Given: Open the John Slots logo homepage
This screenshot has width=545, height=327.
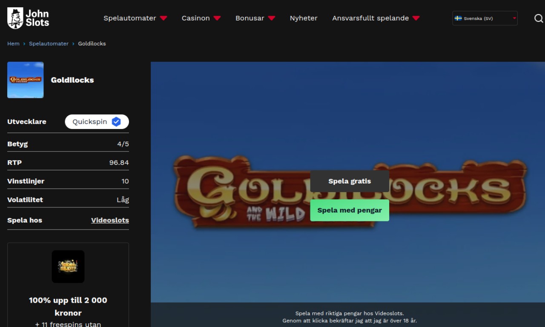Looking at the screenshot, I should [28, 18].
